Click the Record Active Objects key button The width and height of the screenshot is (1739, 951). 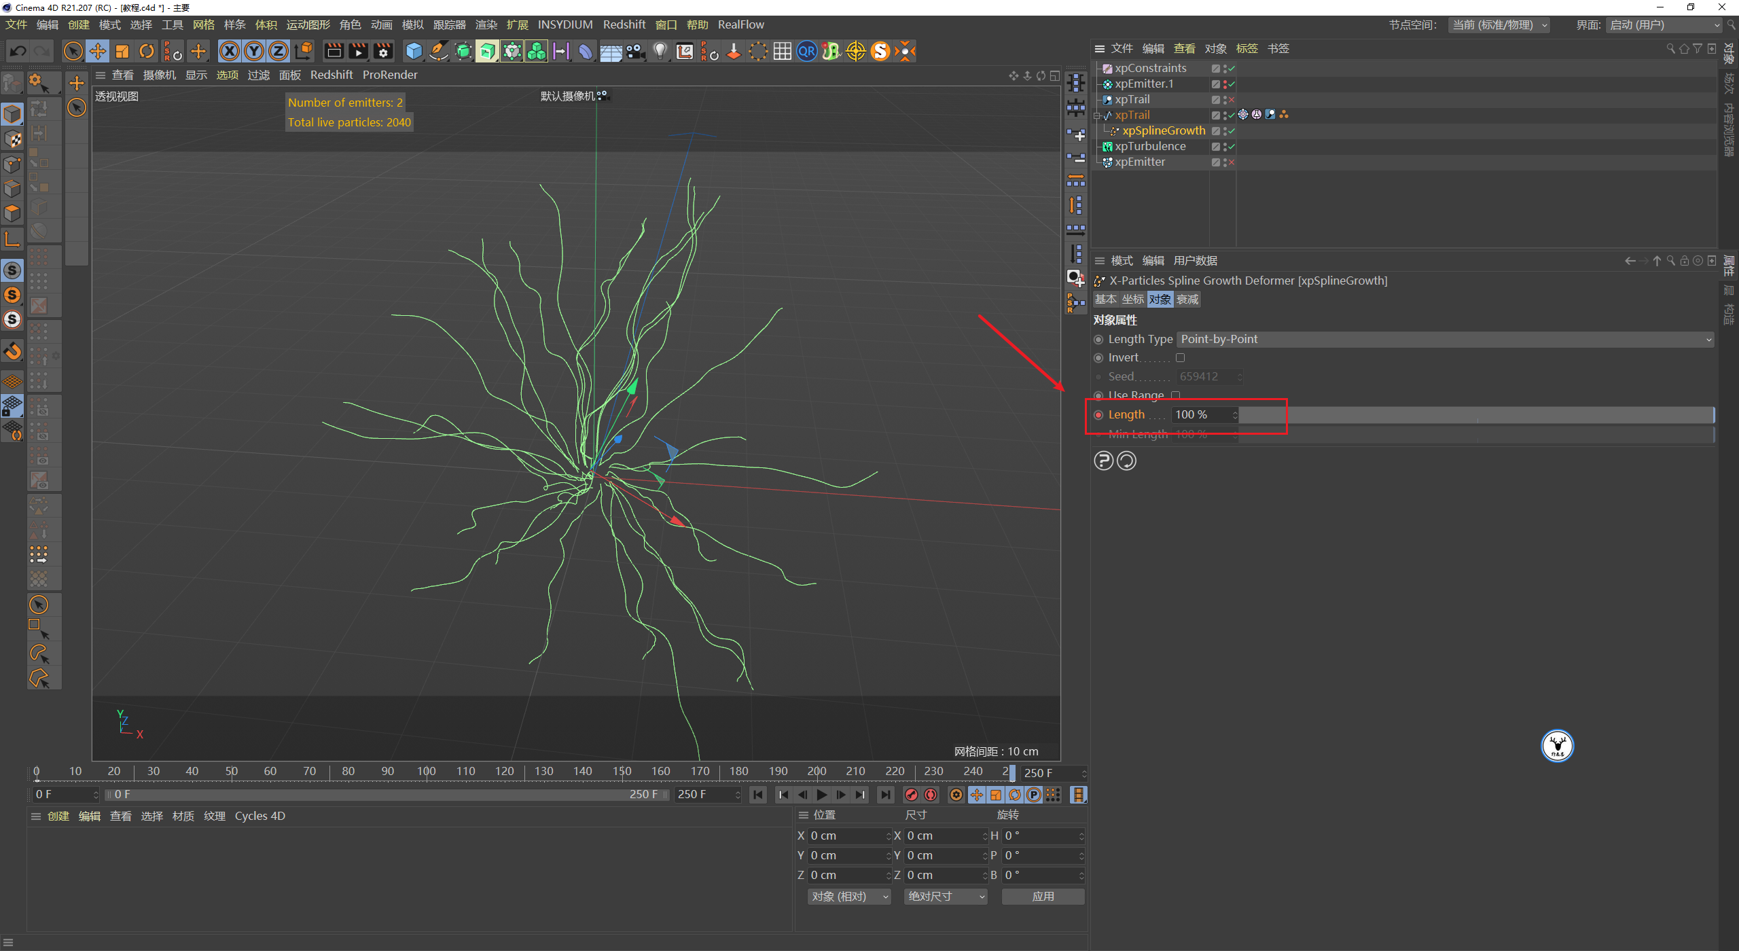[x=912, y=794]
